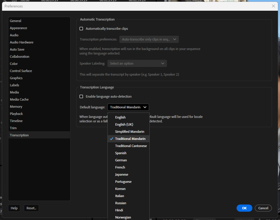Screen dimensions: 280x220
Task: Open the Audio Hardware preferences category
Action: click(21, 42)
